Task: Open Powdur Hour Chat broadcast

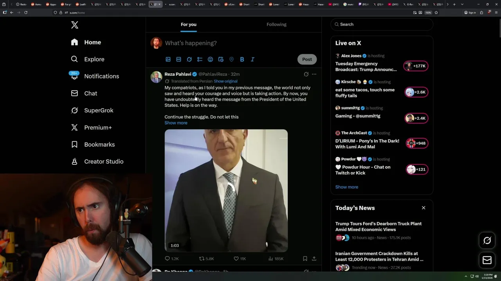Action: pos(363,170)
